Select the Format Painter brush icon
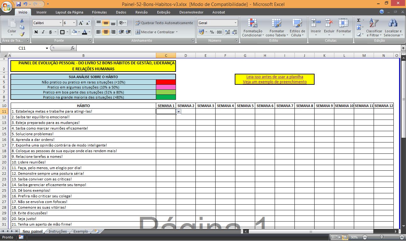The height and width of the screenshot is (241, 406). pos(22,35)
